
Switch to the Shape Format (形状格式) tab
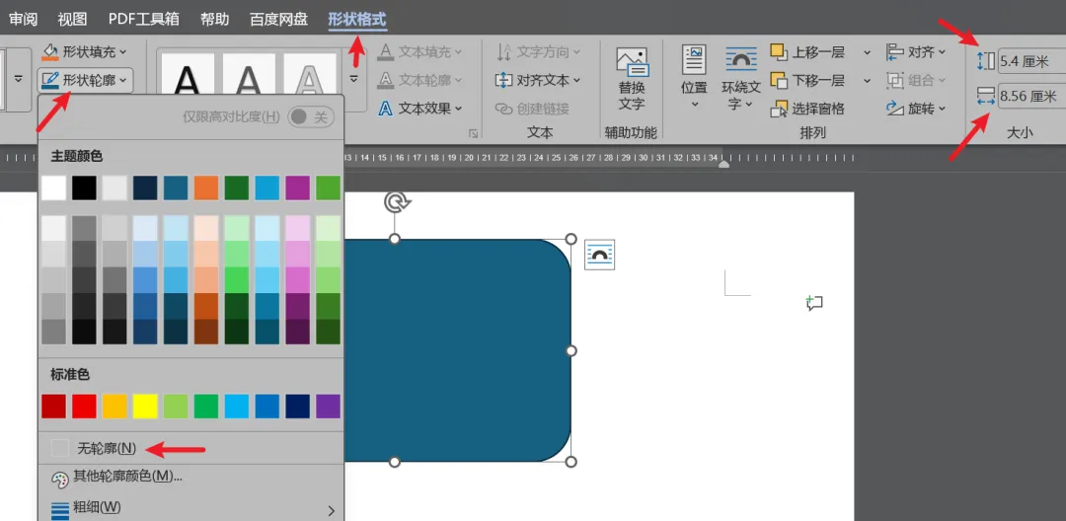tap(357, 19)
